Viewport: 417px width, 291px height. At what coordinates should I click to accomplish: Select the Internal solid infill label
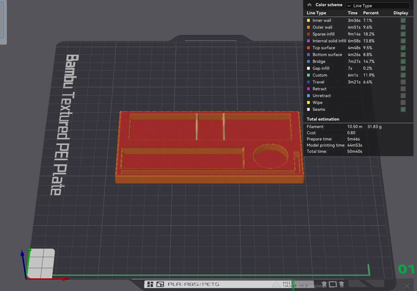click(329, 41)
